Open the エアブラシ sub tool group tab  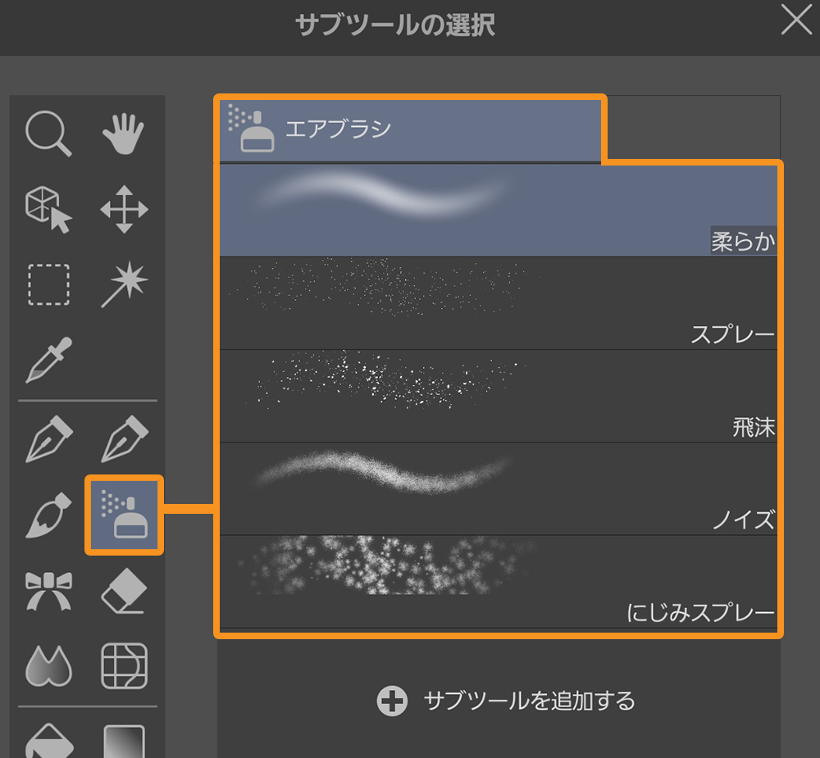(x=410, y=129)
